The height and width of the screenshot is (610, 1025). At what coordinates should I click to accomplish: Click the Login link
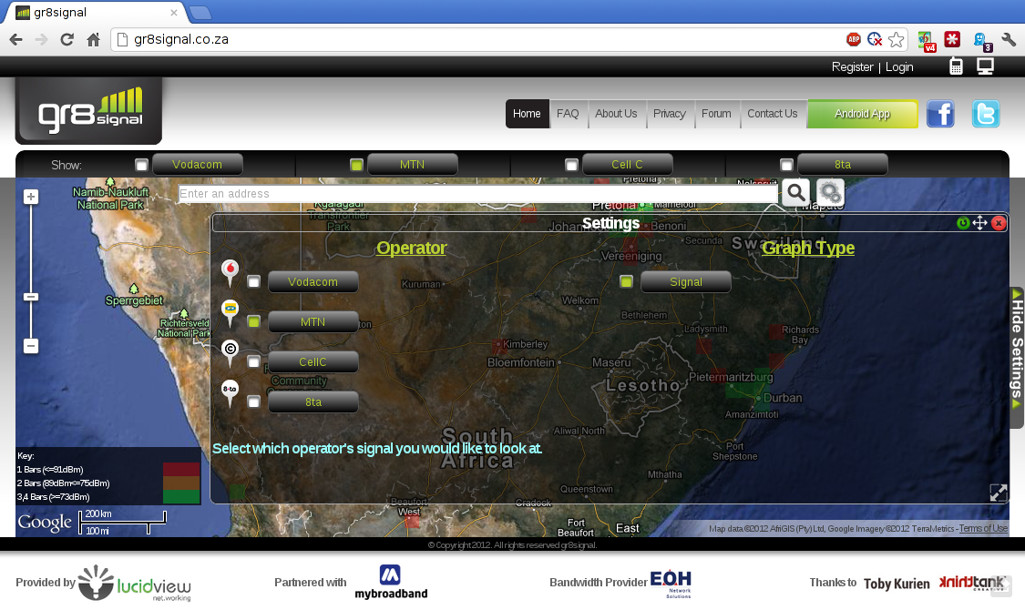coord(899,66)
